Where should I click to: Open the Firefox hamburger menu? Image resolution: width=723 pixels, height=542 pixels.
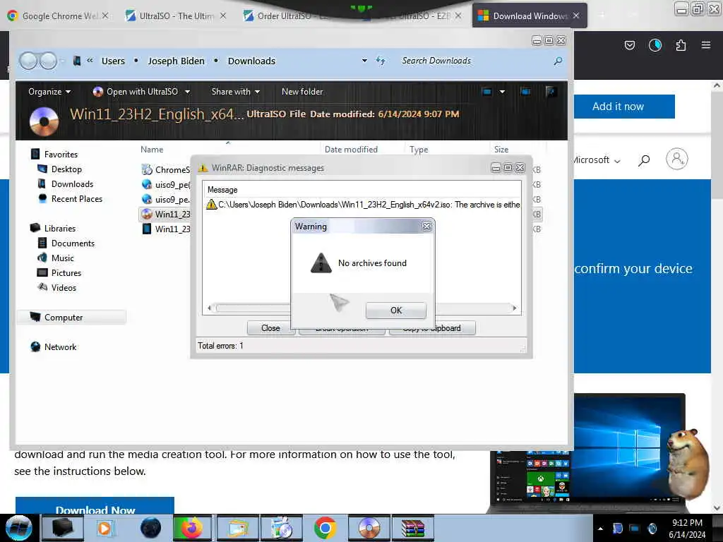click(x=706, y=45)
